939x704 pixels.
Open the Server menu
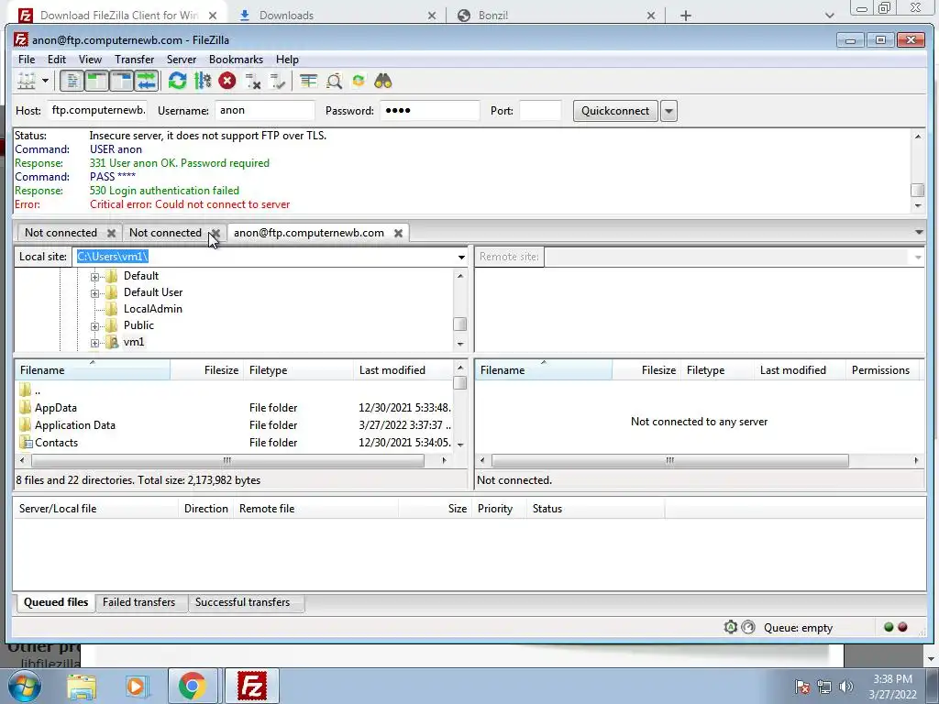click(182, 60)
